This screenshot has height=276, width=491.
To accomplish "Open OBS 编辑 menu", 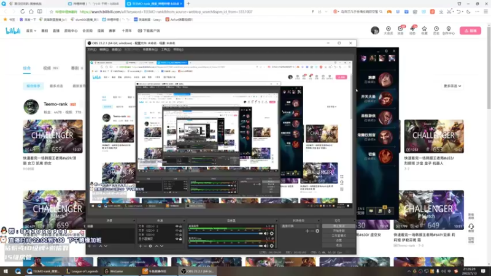I will click(x=104, y=50).
